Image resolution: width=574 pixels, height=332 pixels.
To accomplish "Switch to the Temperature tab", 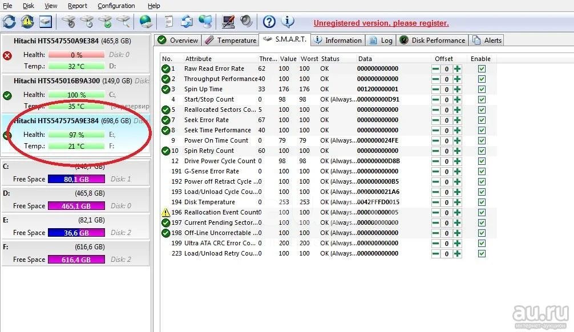I will click(231, 41).
